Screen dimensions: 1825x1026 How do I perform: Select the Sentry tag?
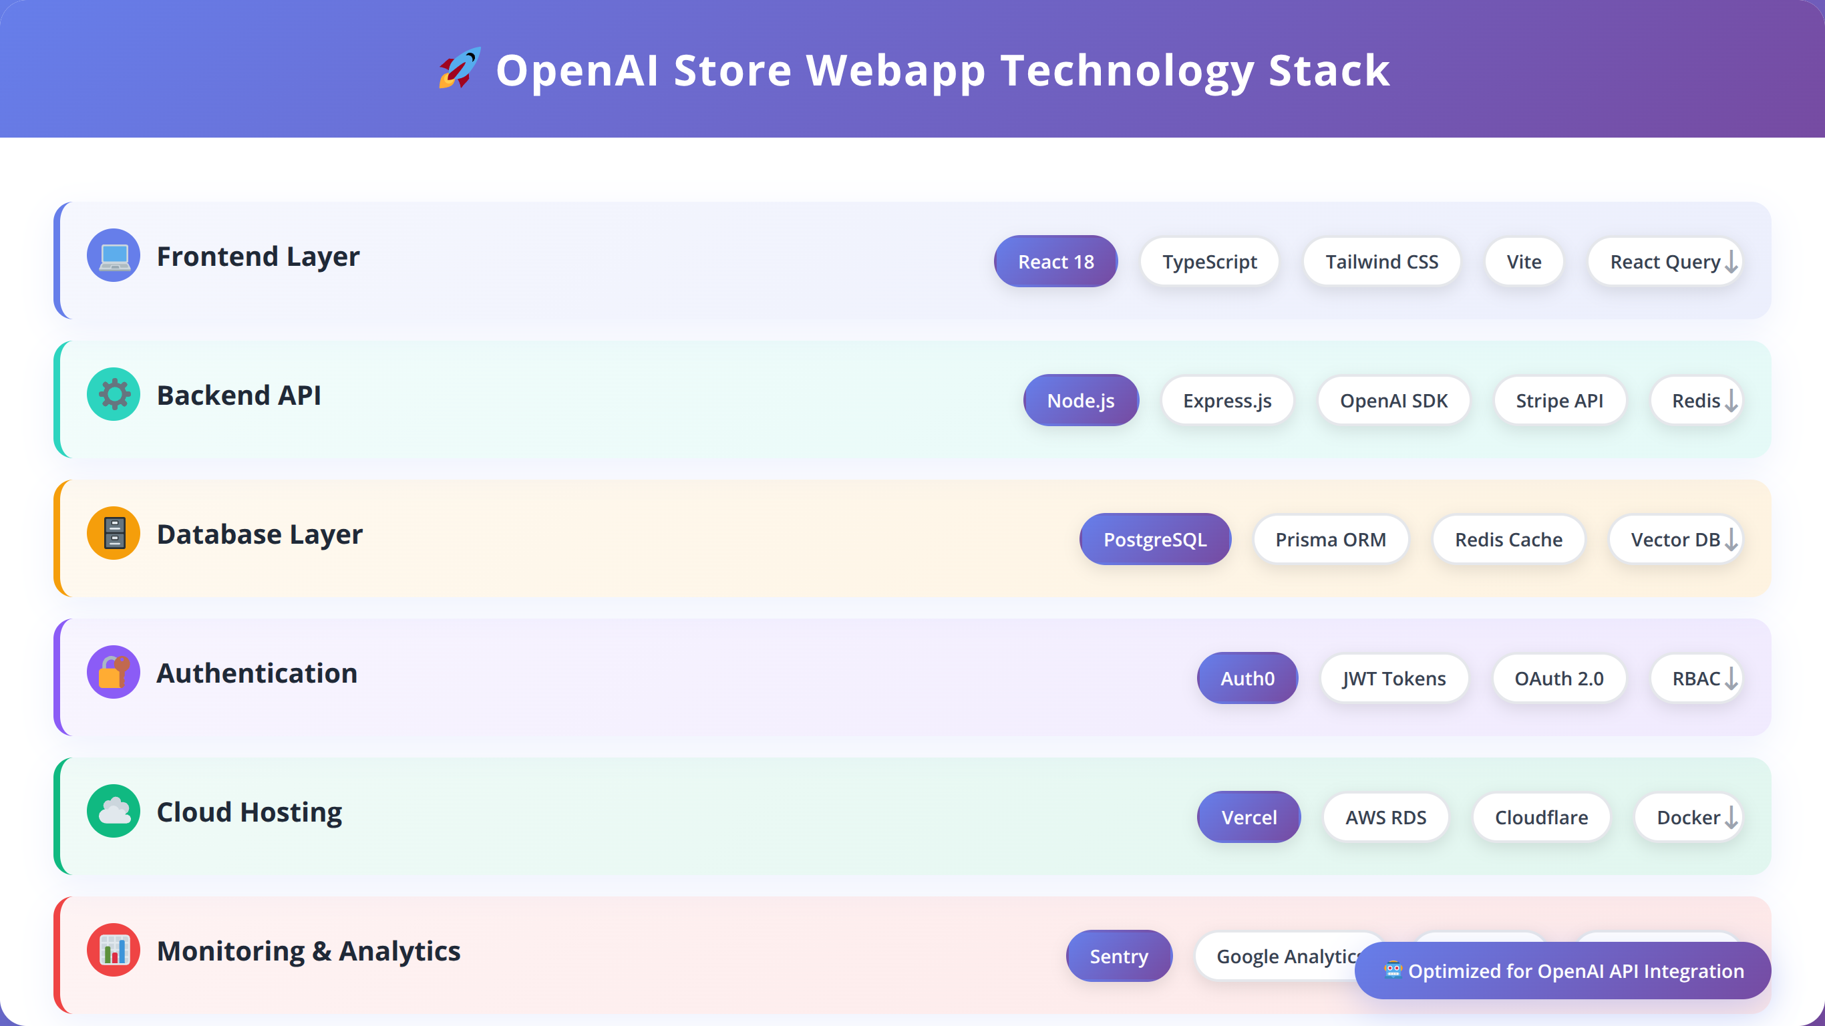[x=1119, y=956]
